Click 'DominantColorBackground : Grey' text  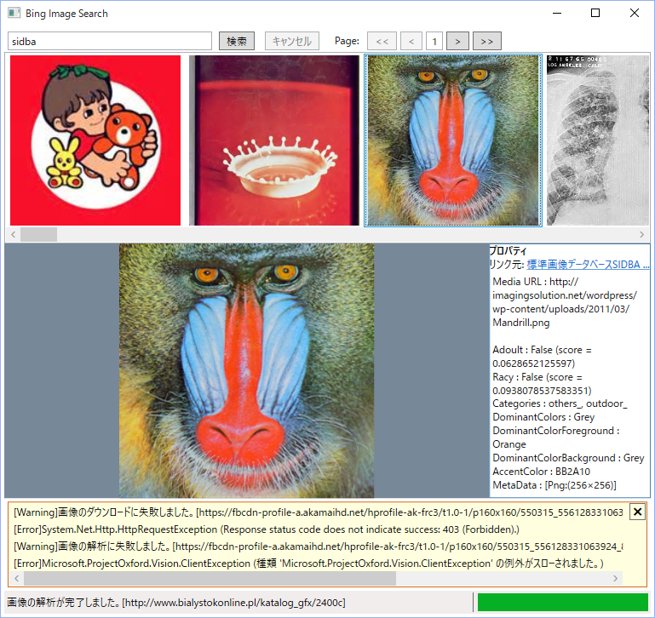[568, 458]
